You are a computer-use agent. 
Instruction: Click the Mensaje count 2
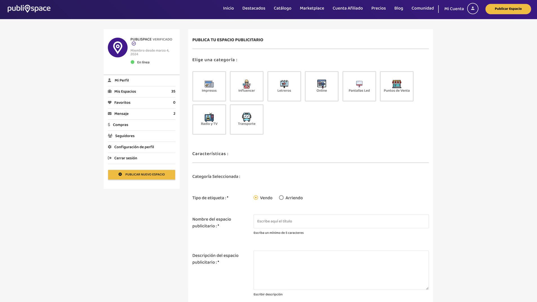[174, 114]
